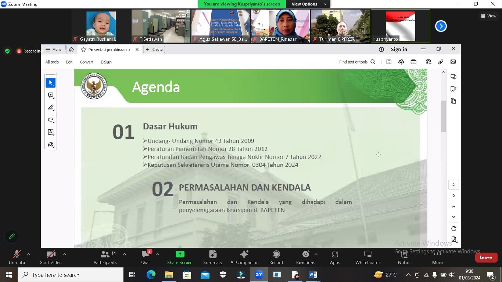Open the bookmarks panel icon on right rail

point(453,89)
